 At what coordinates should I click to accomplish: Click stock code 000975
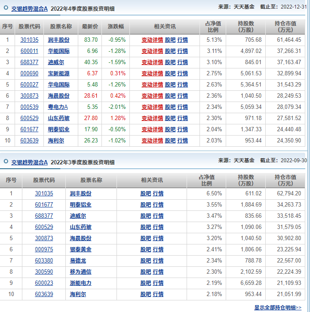click(44, 249)
